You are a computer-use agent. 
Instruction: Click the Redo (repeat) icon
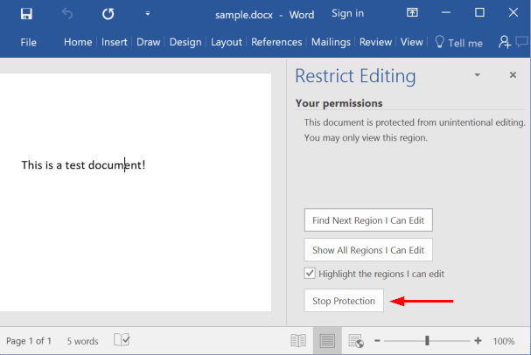pos(108,14)
